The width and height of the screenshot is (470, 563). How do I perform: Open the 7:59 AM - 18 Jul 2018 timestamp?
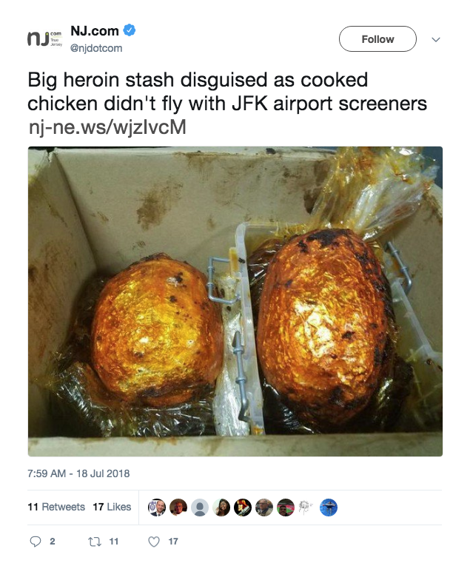click(x=78, y=473)
